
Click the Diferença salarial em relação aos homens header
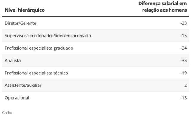[x=162, y=7]
